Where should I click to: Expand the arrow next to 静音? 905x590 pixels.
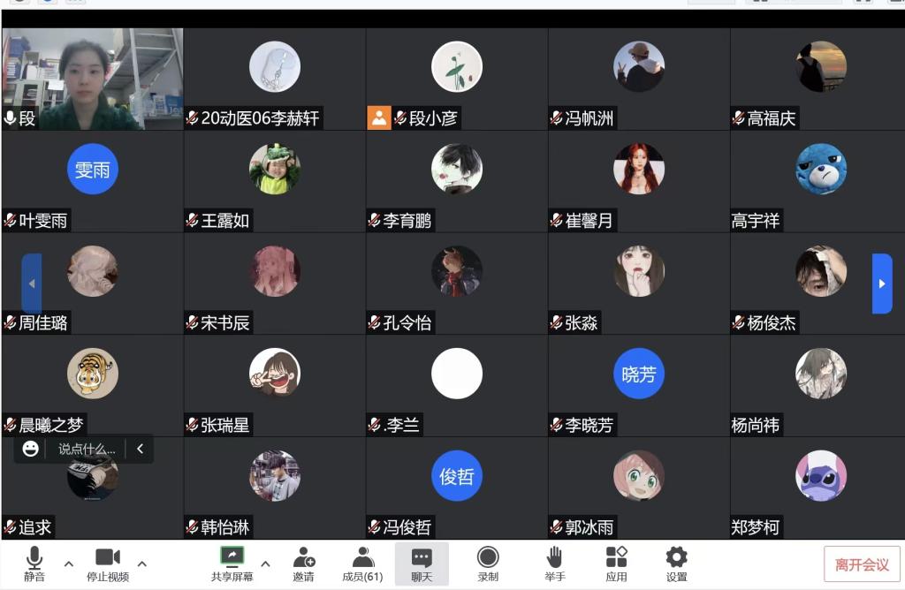[x=69, y=564]
